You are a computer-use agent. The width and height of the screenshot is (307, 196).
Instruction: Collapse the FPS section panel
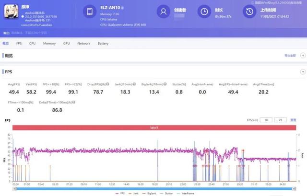coord(303,71)
